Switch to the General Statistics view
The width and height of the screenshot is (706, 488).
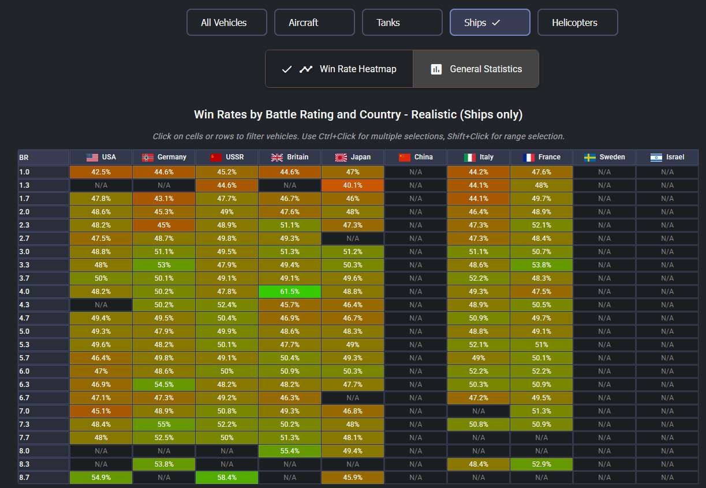(x=476, y=69)
